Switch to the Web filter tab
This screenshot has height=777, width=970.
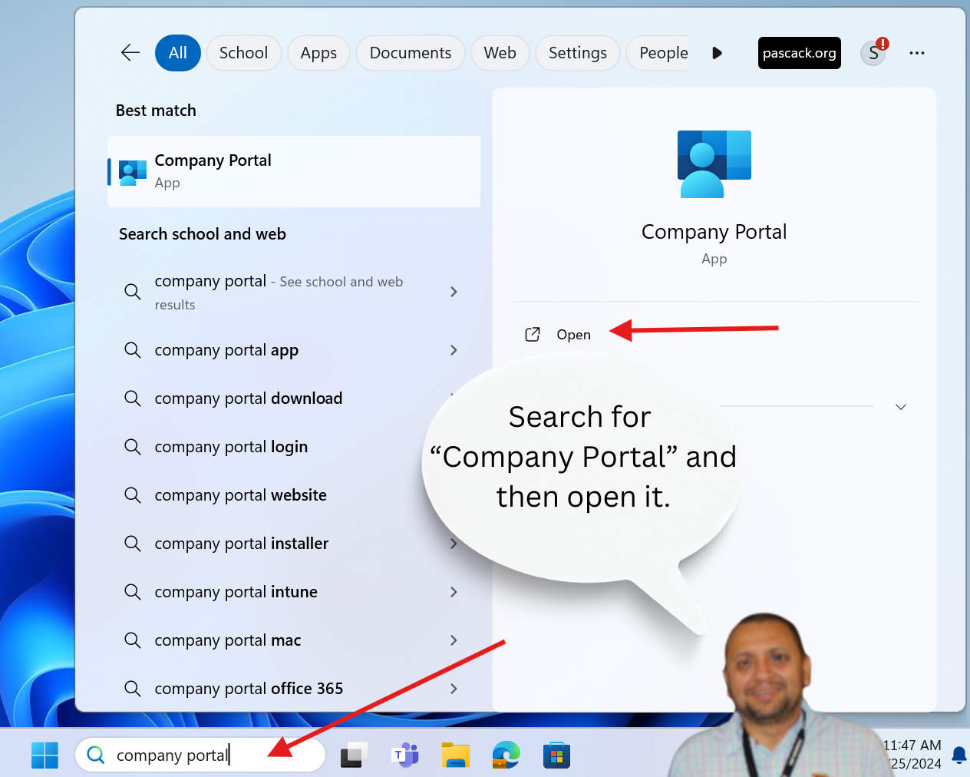[500, 53]
